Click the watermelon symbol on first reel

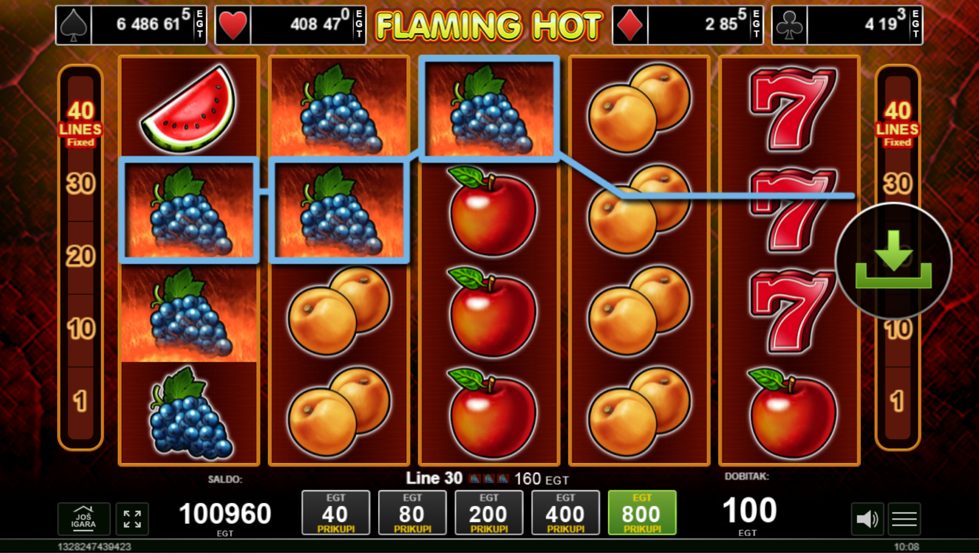(189, 109)
